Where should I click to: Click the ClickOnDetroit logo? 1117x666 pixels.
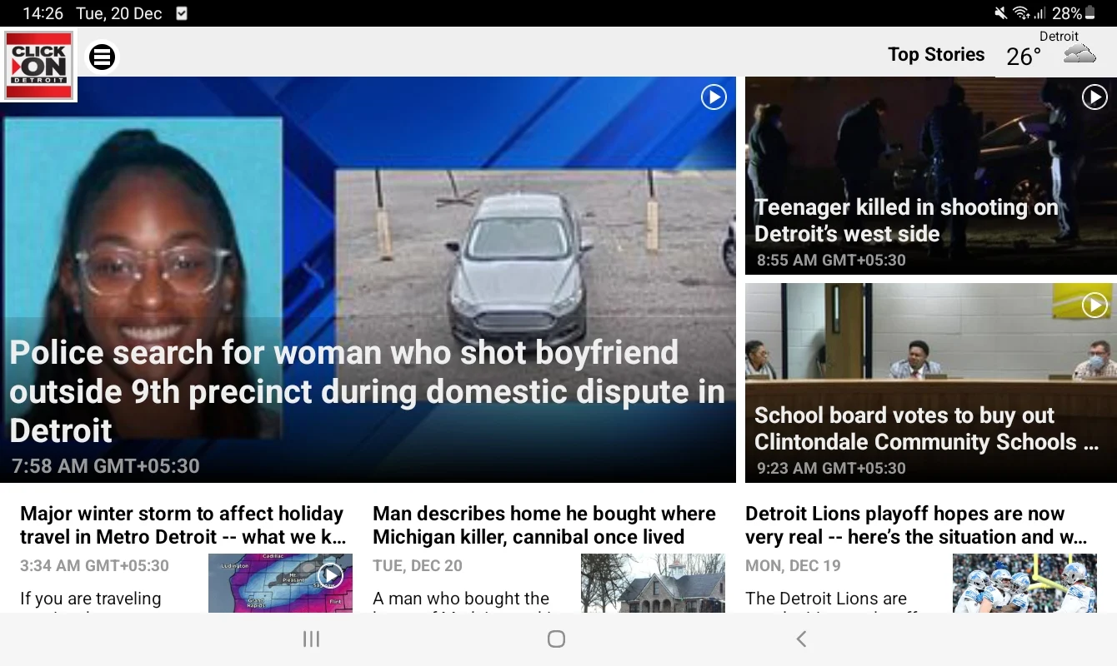[x=38, y=65]
